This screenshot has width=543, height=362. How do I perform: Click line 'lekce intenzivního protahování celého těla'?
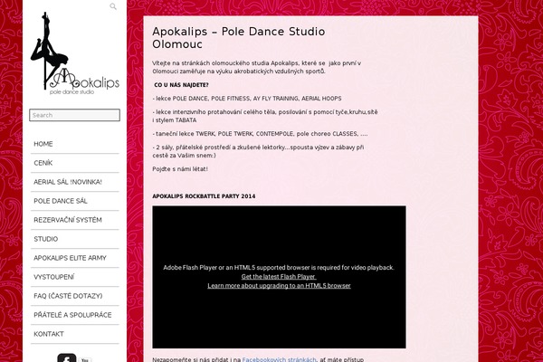tap(265, 117)
